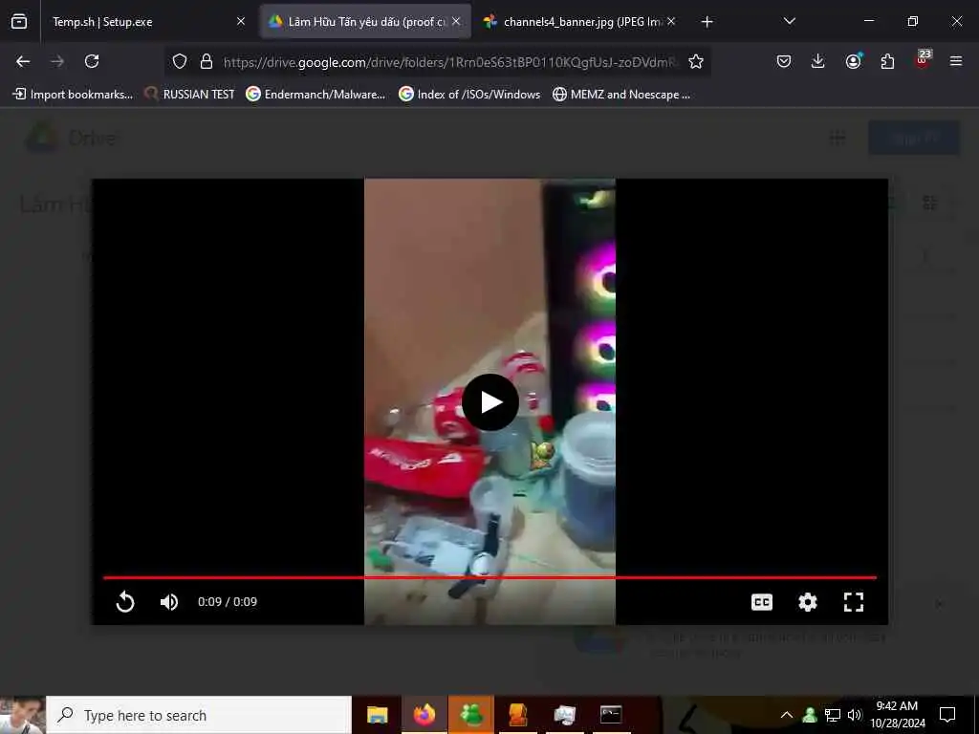
Task: Open File Explorer from the taskbar
Action: point(377,715)
